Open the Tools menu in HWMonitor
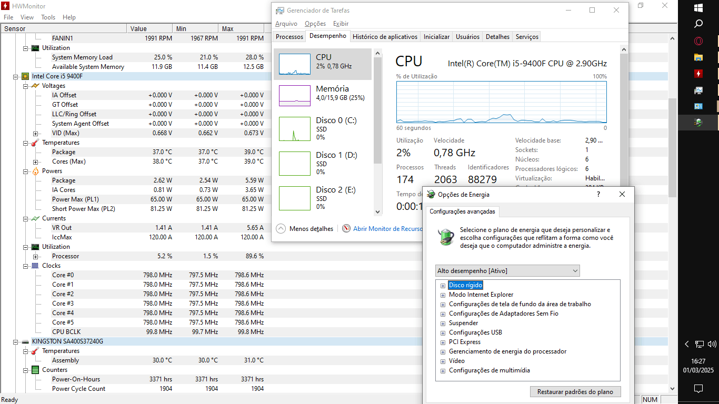This screenshot has height=404, width=719. [x=48, y=17]
